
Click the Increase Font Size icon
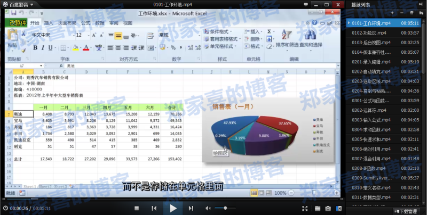tap(94, 35)
